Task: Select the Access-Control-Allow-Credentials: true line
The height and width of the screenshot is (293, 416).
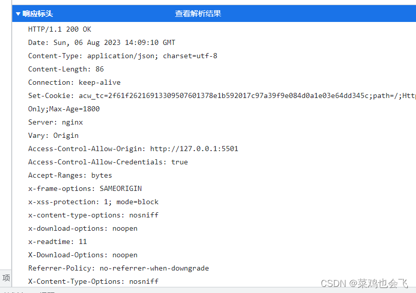Action: (108, 162)
